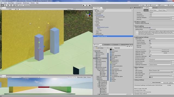174x97 pixels.
Task: Expand the FPSController hierarchy item
Action: pos(95,15)
